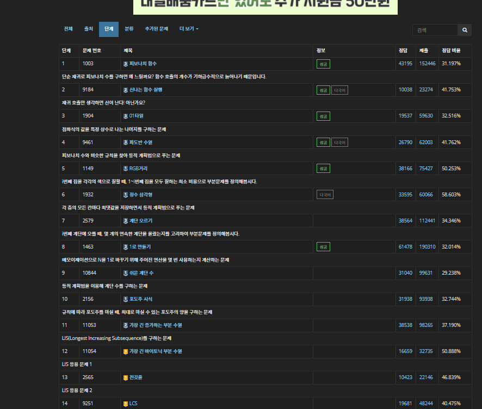Screen dimensions: 482x409
Task: Click problem number 1003 cell
Action: point(100,64)
